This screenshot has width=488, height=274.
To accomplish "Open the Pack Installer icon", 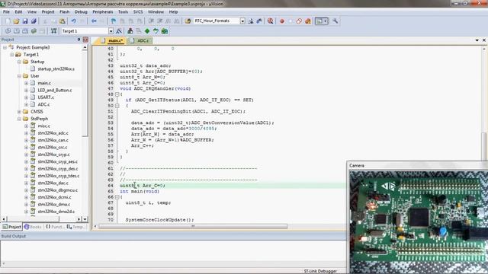I will tap(165, 31).
